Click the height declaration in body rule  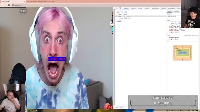point(174,32)
